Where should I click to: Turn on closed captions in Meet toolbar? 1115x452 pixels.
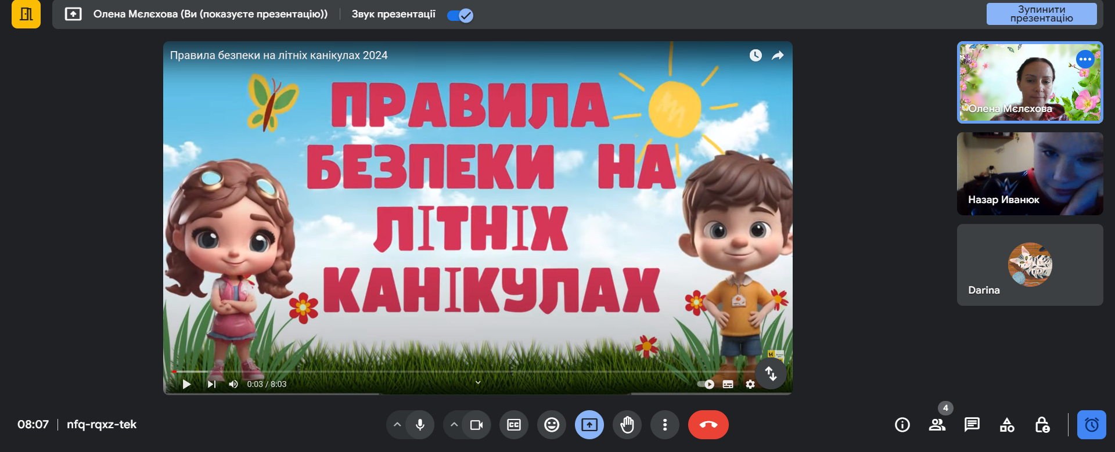pyautogui.click(x=514, y=425)
